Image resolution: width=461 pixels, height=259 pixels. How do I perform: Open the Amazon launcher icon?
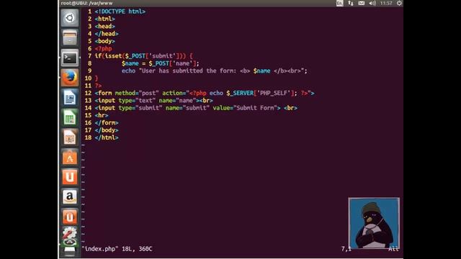coord(70,197)
